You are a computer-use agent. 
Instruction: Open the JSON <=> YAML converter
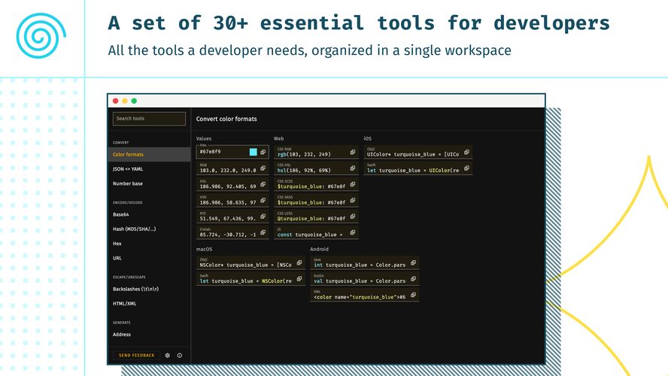128,169
